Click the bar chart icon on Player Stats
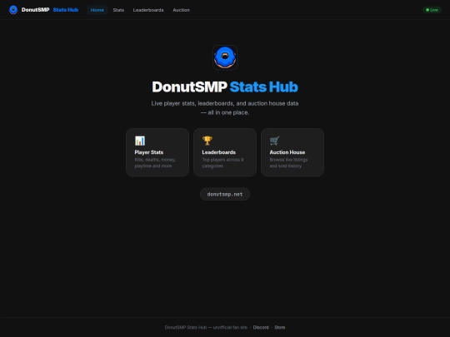450x337 pixels. tap(140, 141)
